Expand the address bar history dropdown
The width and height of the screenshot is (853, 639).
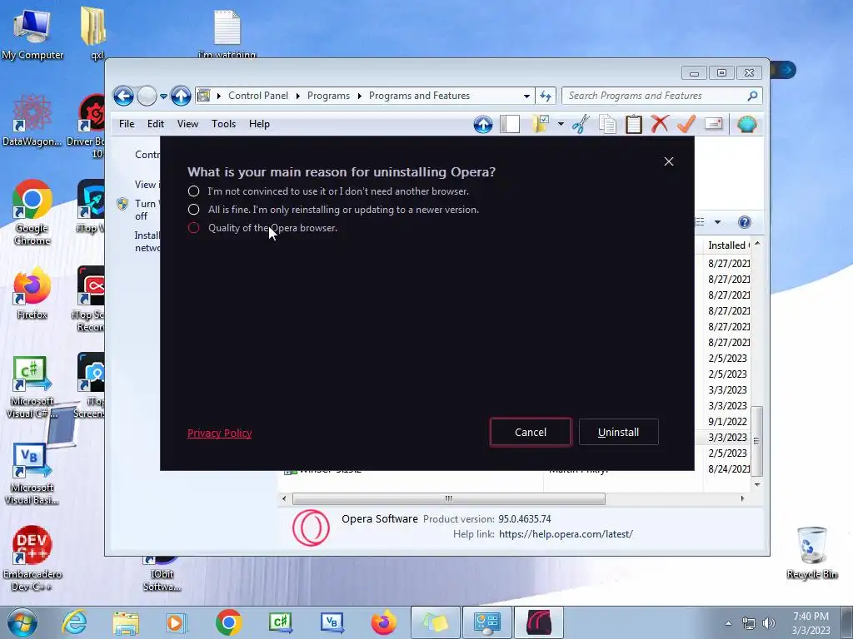tap(526, 97)
